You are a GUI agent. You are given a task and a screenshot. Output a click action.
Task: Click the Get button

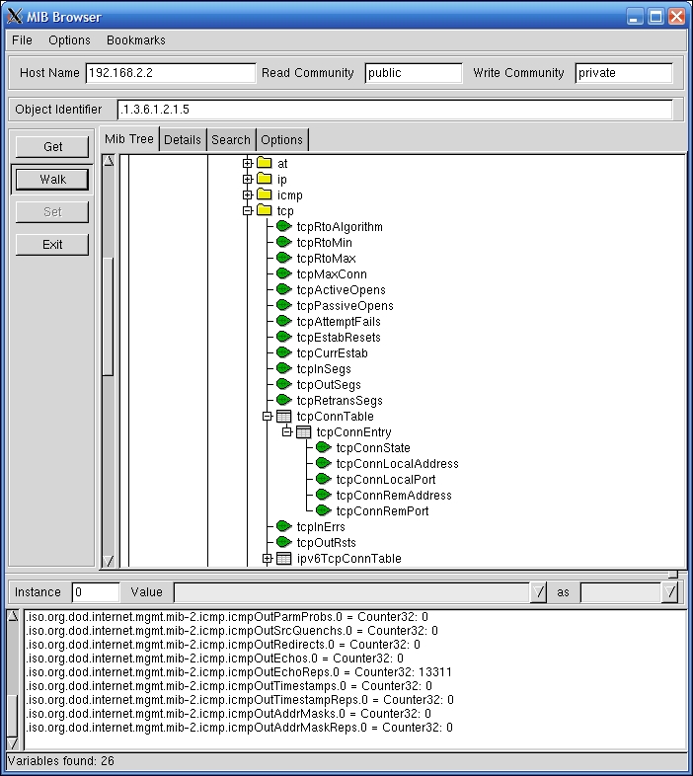(52, 147)
